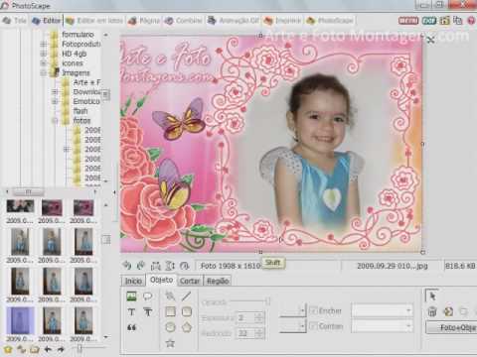Open the Encher style dropdown
The width and height of the screenshot is (477, 357).
click(x=382, y=310)
